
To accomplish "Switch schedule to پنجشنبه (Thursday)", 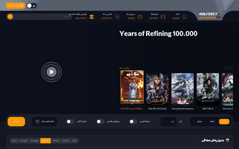I will coord(24,140).
